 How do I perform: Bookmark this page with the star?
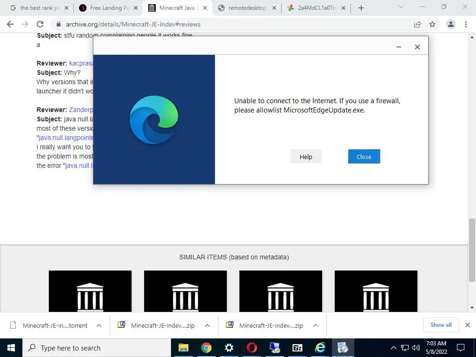[x=432, y=24]
